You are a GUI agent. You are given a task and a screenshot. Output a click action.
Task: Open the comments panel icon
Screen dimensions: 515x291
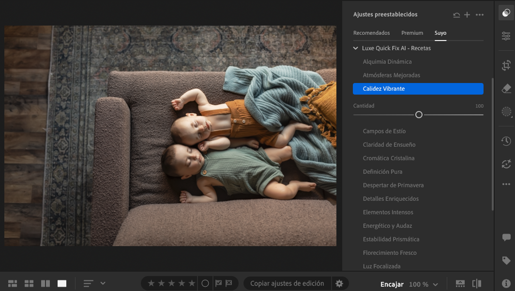tap(506, 237)
